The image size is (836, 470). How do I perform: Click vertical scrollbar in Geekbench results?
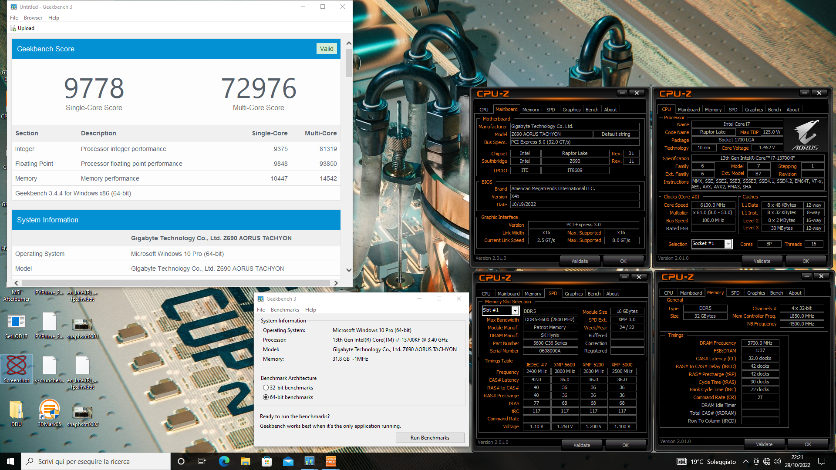pos(349,63)
